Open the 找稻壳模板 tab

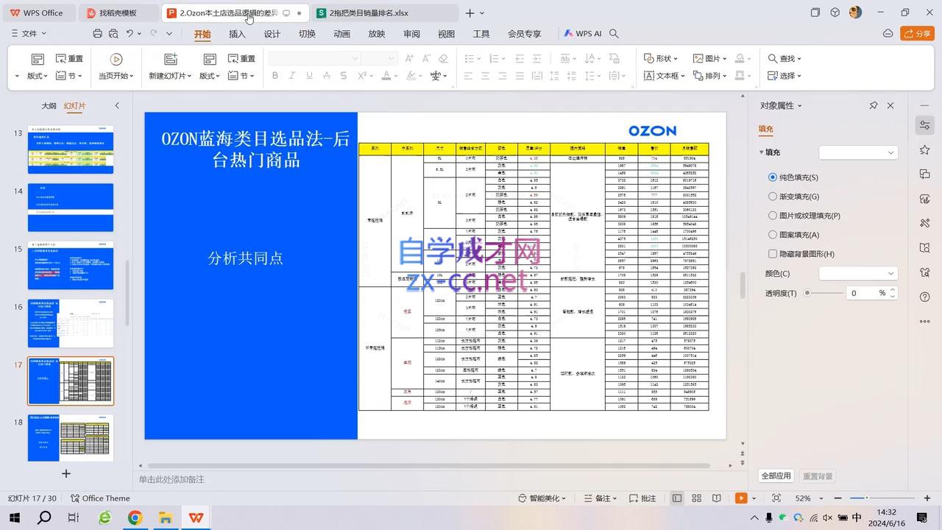click(x=118, y=13)
